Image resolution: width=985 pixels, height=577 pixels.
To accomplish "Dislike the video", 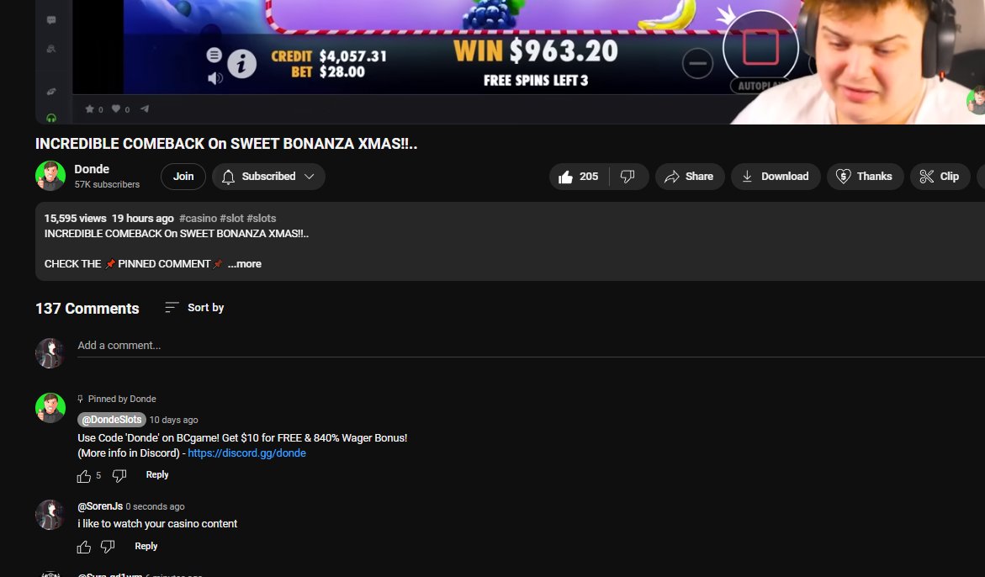I will [628, 177].
